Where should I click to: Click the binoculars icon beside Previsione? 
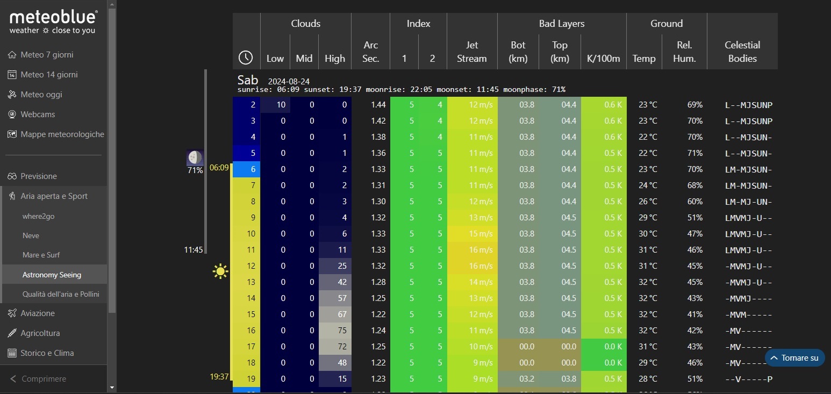click(x=12, y=176)
